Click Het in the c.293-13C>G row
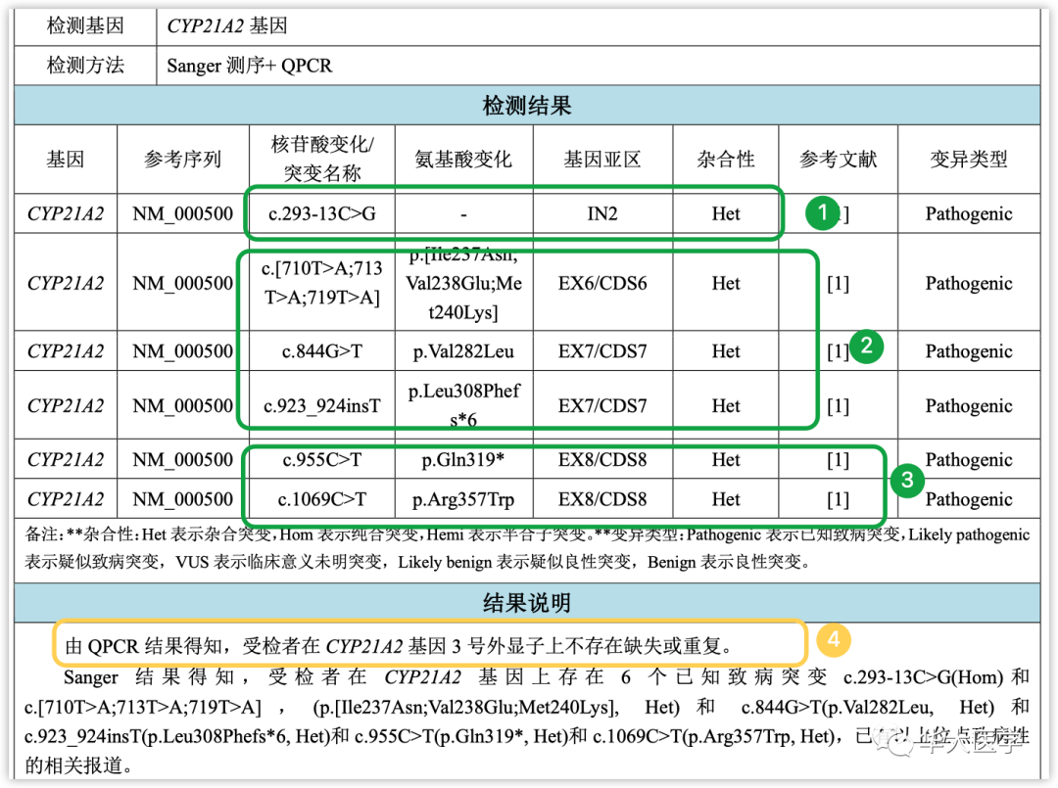The height and width of the screenshot is (788, 1058). [x=726, y=214]
